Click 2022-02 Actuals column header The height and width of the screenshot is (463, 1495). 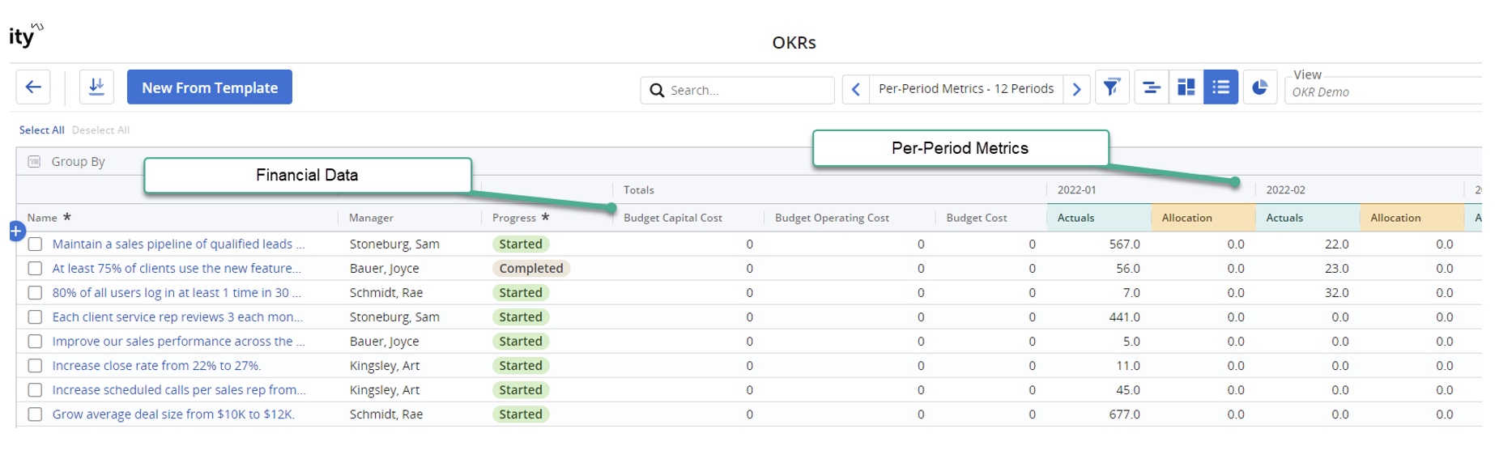tap(1308, 218)
